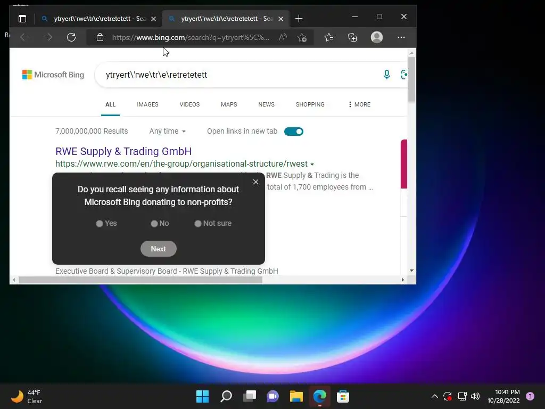
Task: Open a new browser tab
Action: coord(299,19)
